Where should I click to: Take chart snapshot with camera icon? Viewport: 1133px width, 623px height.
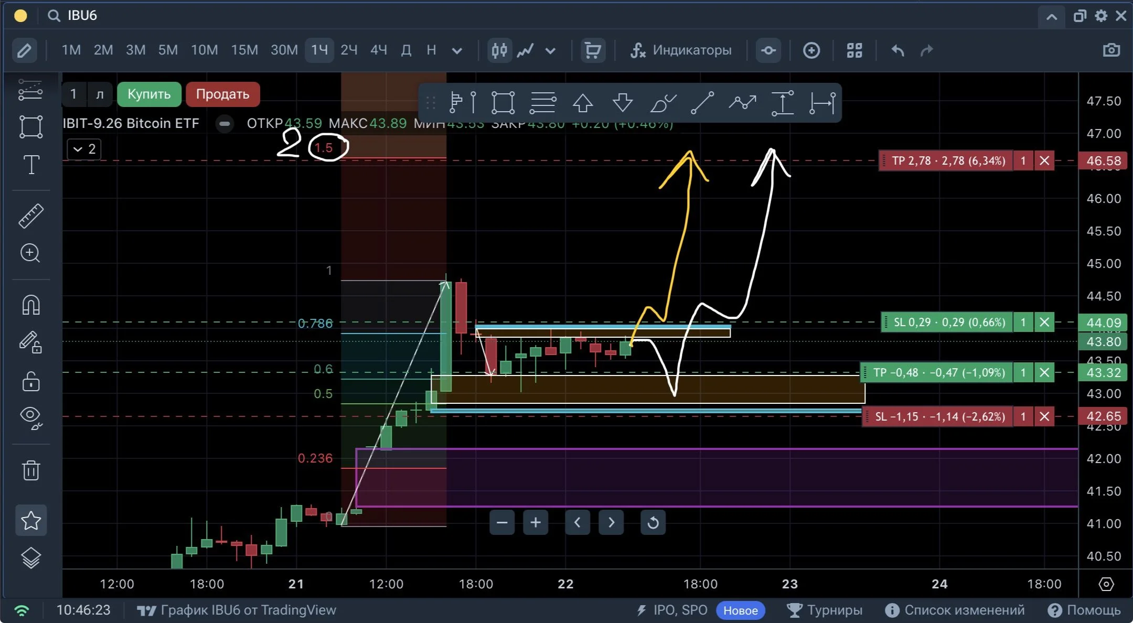pyautogui.click(x=1111, y=50)
